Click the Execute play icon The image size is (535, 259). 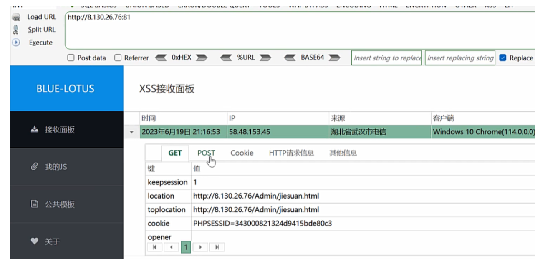point(16,42)
